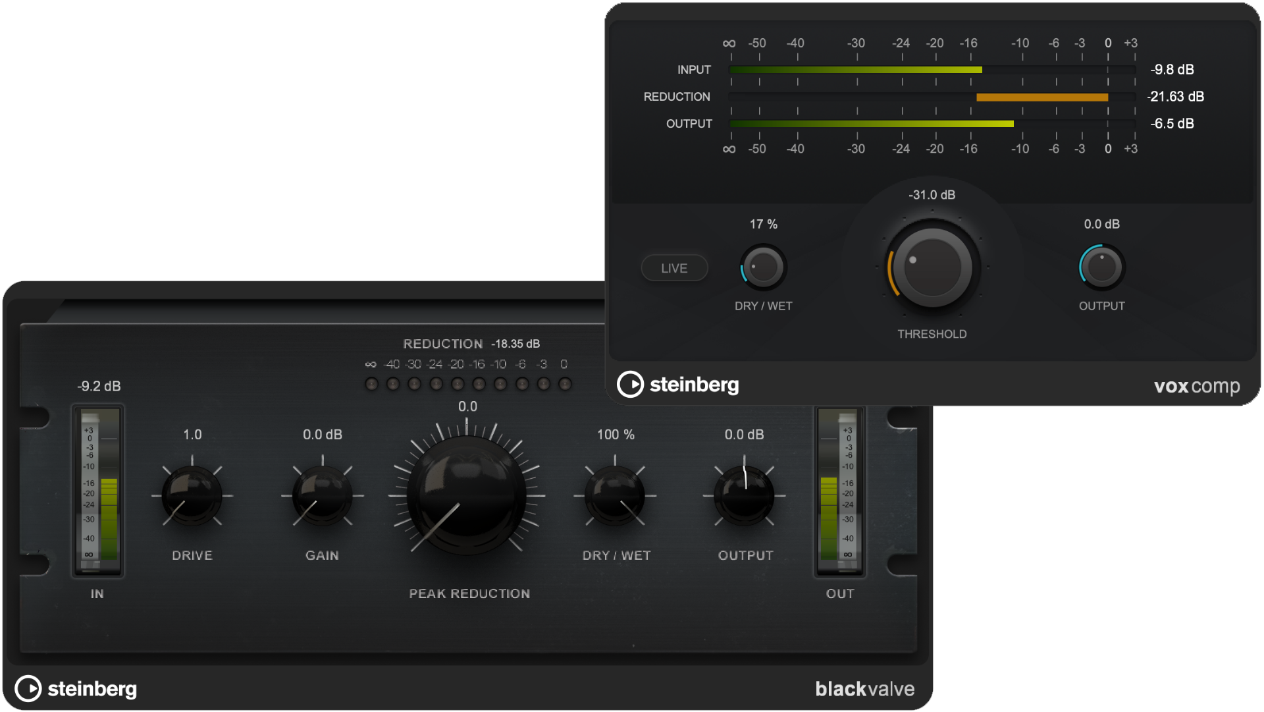Click the Black Valve output value 0.0 dB
The height and width of the screenshot is (712, 1264).
(745, 435)
